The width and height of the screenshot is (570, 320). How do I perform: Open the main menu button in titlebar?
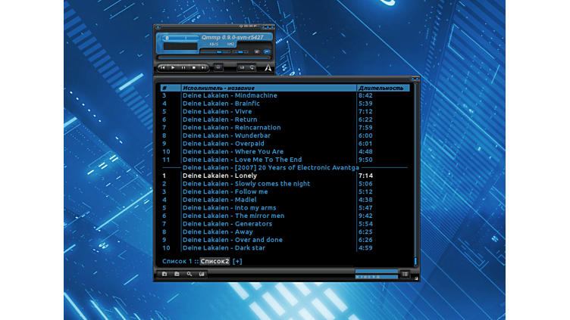click(158, 27)
